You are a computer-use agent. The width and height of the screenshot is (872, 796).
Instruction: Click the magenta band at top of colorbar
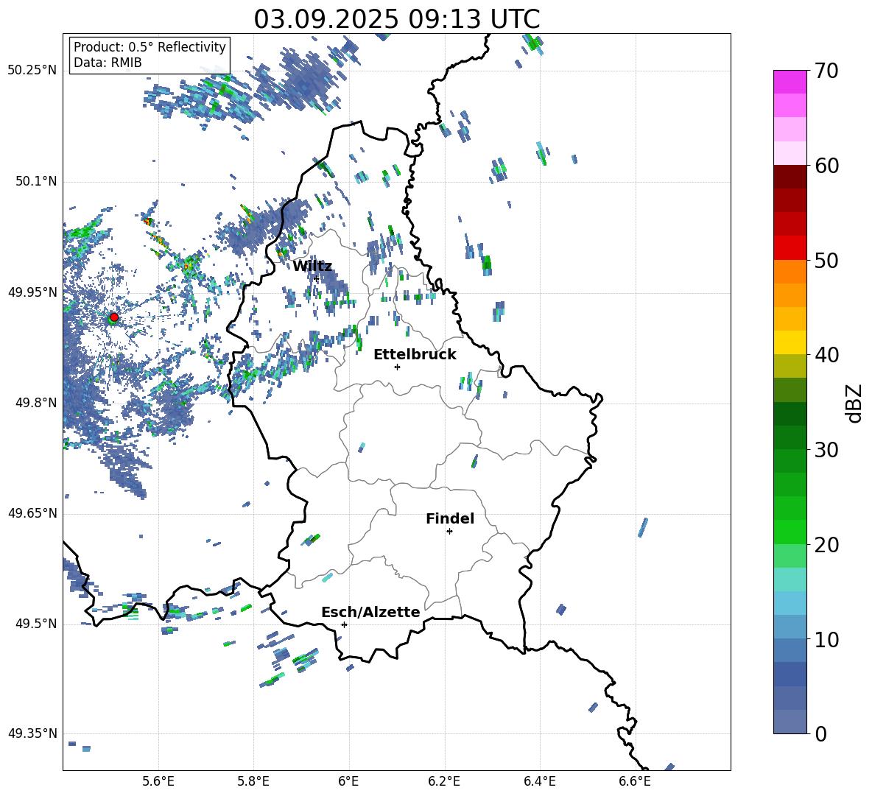pos(790,82)
